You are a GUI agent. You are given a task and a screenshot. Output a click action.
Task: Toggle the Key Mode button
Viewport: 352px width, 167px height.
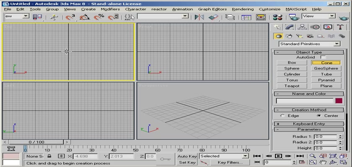click(x=257, y=162)
